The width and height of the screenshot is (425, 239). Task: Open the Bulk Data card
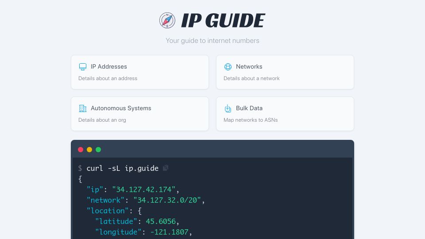(285, 114)
